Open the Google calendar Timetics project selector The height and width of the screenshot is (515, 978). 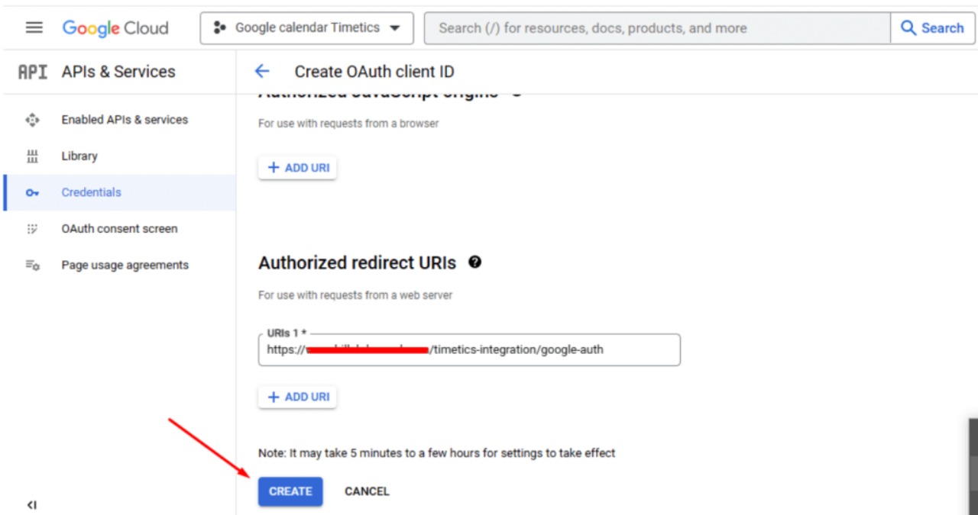306,27
